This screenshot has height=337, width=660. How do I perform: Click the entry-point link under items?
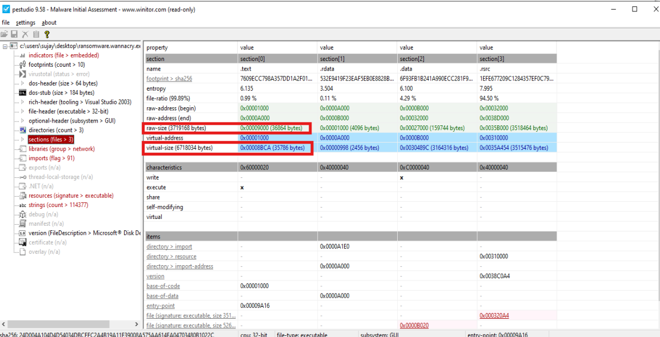[161, 306]
